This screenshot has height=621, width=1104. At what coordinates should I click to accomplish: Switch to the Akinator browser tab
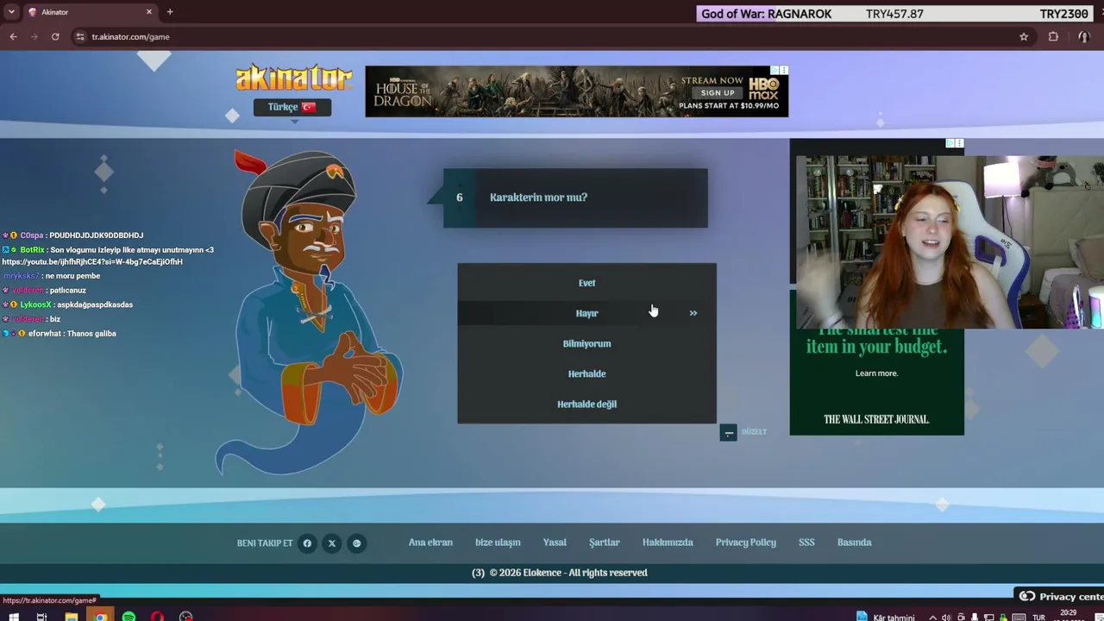pos(90,12)
